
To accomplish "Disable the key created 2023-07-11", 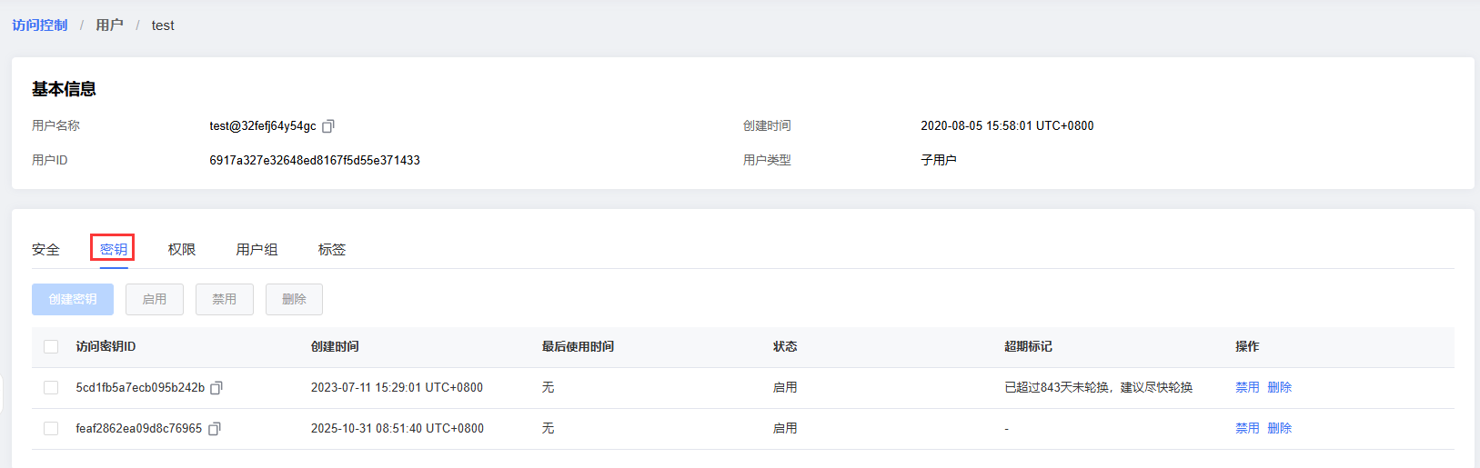I will pyautogui.click(x=1247, y=388).
